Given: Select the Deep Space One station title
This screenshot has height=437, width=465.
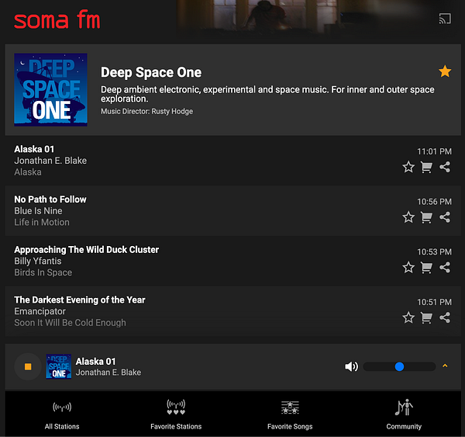Looking at the screenshot, I should [151, 72].
